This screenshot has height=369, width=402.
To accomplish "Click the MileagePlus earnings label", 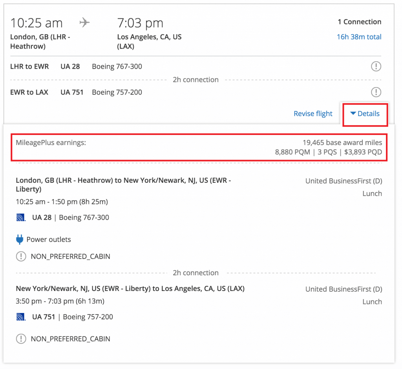I will 51,143.
